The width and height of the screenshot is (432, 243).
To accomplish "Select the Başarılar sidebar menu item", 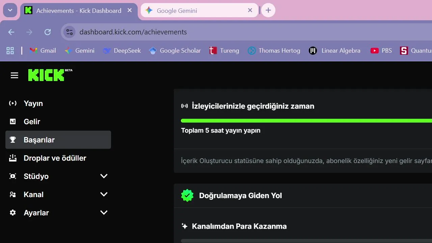I will pyautogui.click(x=58, y=140).
